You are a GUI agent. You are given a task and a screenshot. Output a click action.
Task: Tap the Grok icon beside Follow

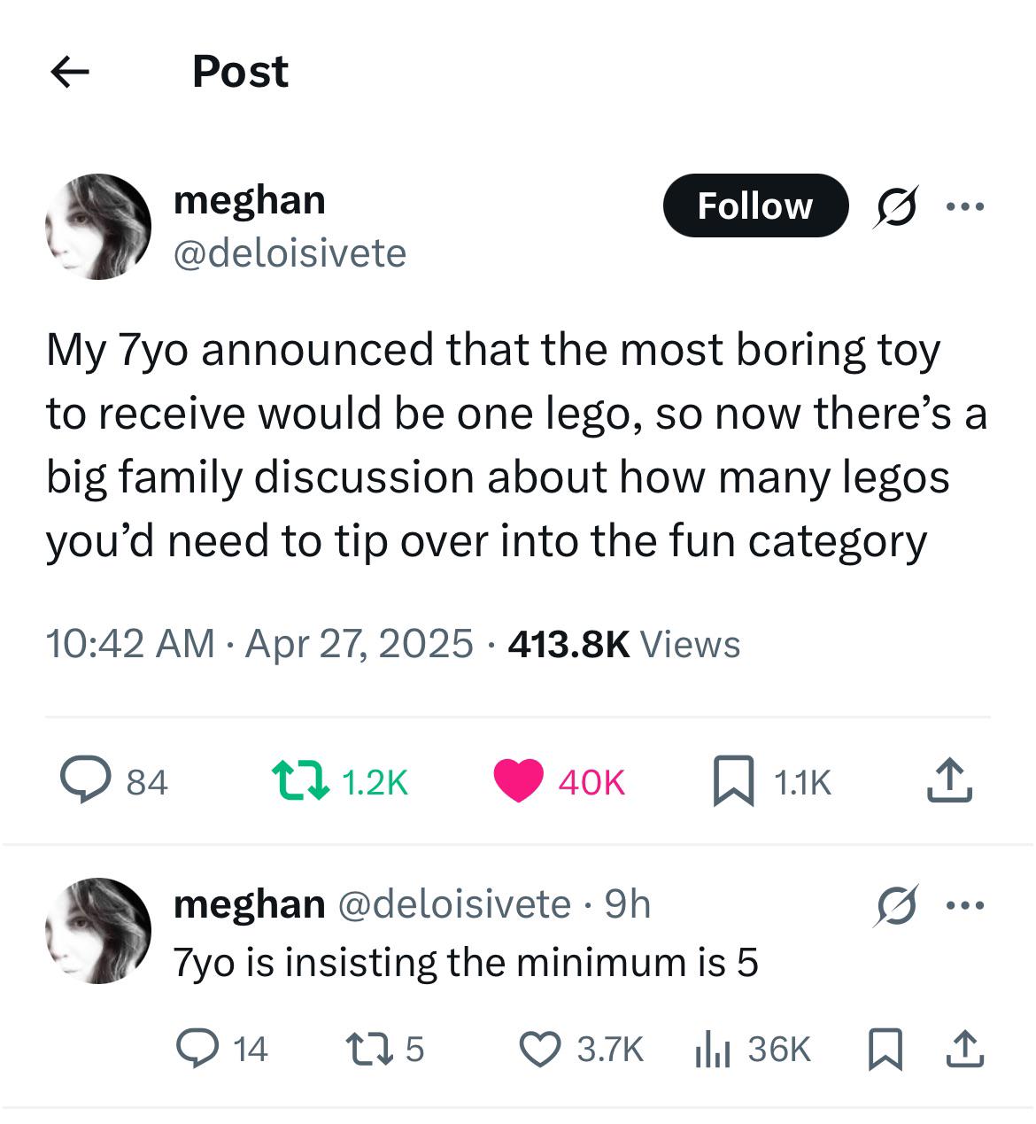pyautogui.click(x=896, y=206)
